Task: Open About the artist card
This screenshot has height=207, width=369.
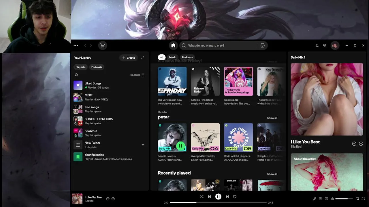Action: coord(327,172)
